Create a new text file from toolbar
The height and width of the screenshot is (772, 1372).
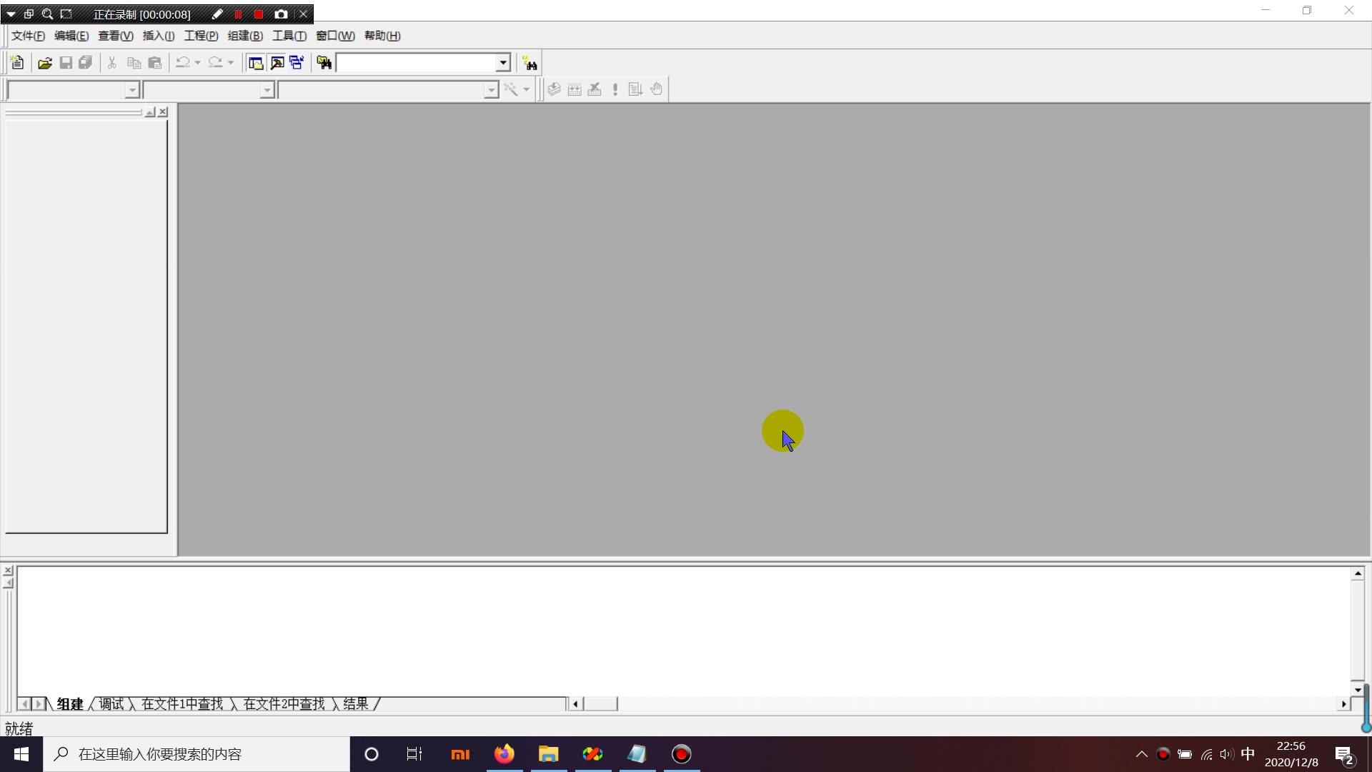click(18, 63)
